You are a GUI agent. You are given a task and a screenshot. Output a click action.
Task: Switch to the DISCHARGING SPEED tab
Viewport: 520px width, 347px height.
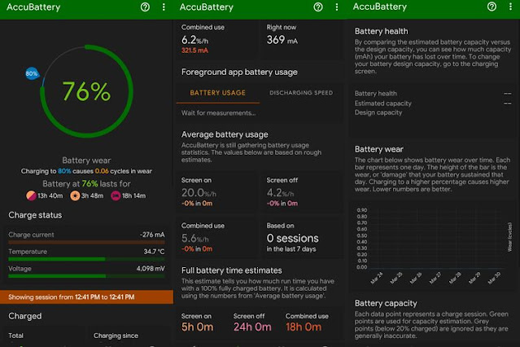(301, 94)
